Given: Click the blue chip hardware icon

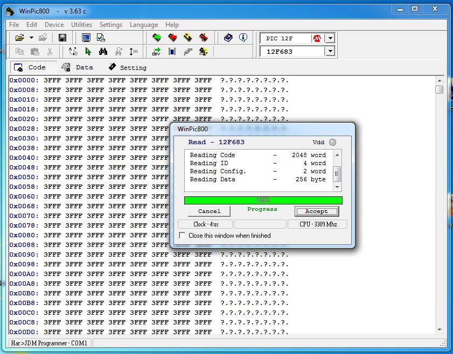Looking at the screenshot, I should tap(172, 52).
